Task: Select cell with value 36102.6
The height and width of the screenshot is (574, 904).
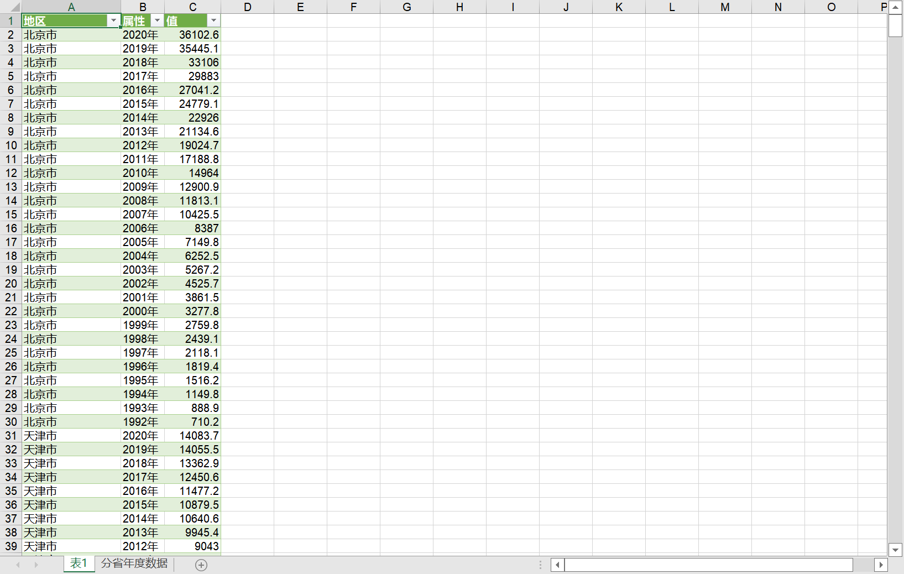Action: [x=192, y=35]
